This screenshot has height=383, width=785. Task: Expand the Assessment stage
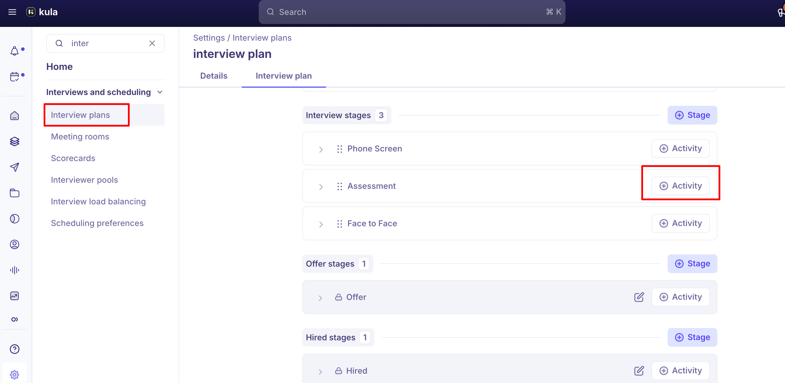pyautogui.click(x=321, y=187)
